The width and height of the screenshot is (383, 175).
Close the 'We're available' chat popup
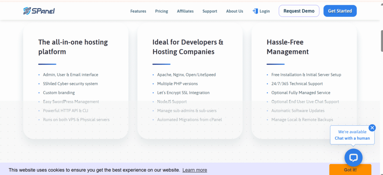tap(372, 128)
